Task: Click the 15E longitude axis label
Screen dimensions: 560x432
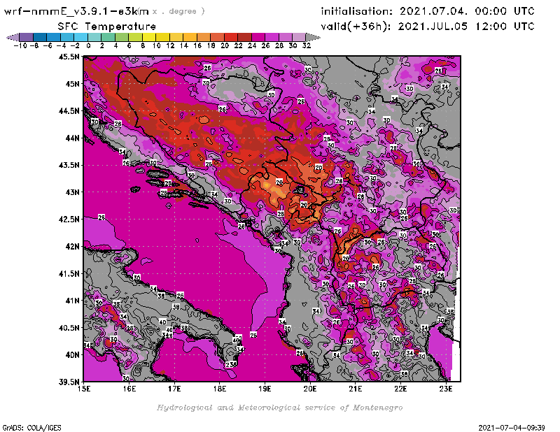Action: pyautogui.click(x=84, y=389)
